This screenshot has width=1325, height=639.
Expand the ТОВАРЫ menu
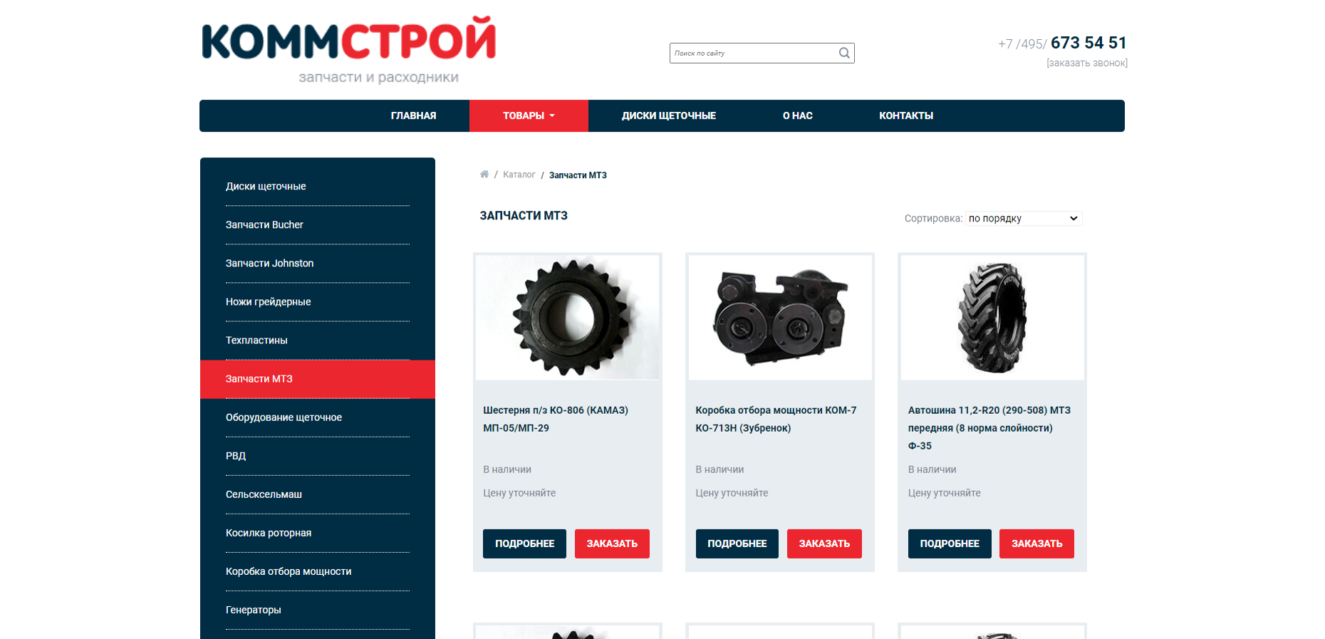coord(529,115)
